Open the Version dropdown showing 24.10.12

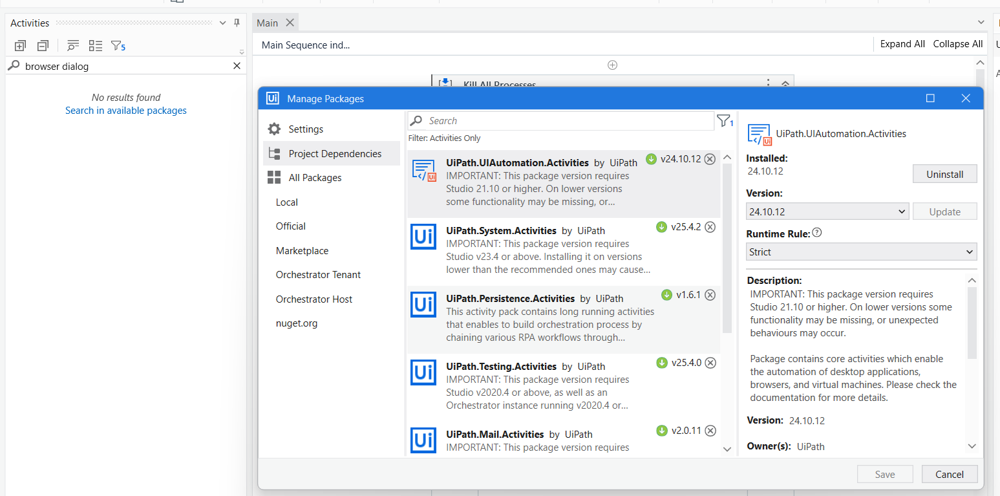[x=827, y=211]
